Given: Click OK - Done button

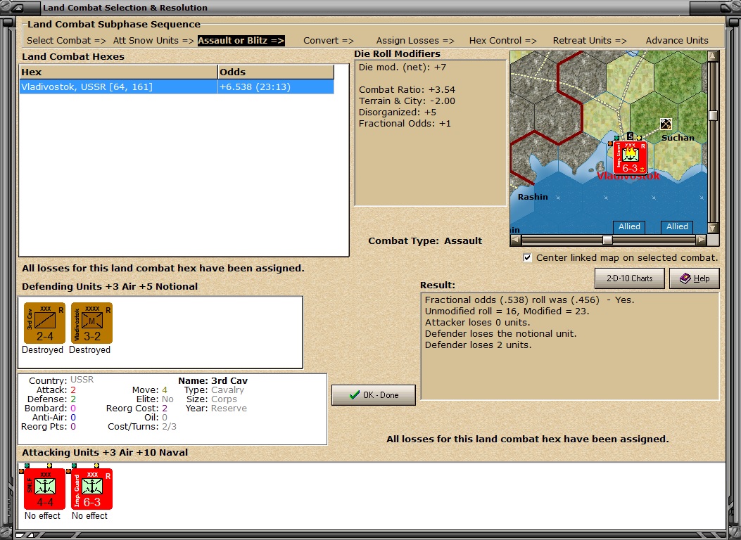Looking at the screenshot, I should coord(374,395).
